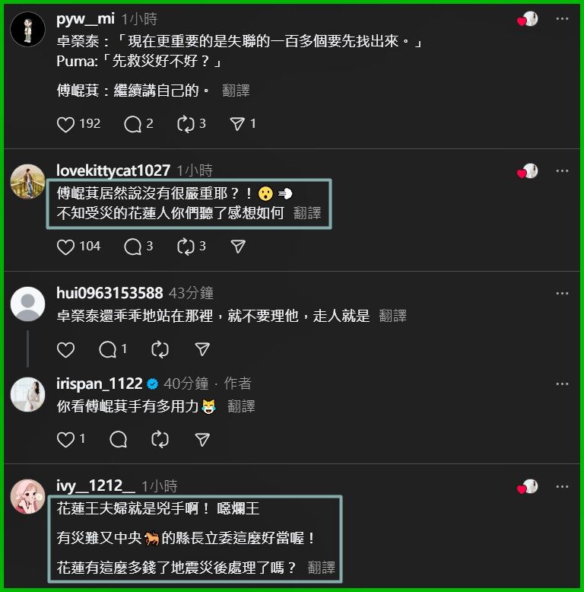Share irispan_1122's reply via send icon
The height and width of the screenshot is (592, 584).
202,440
